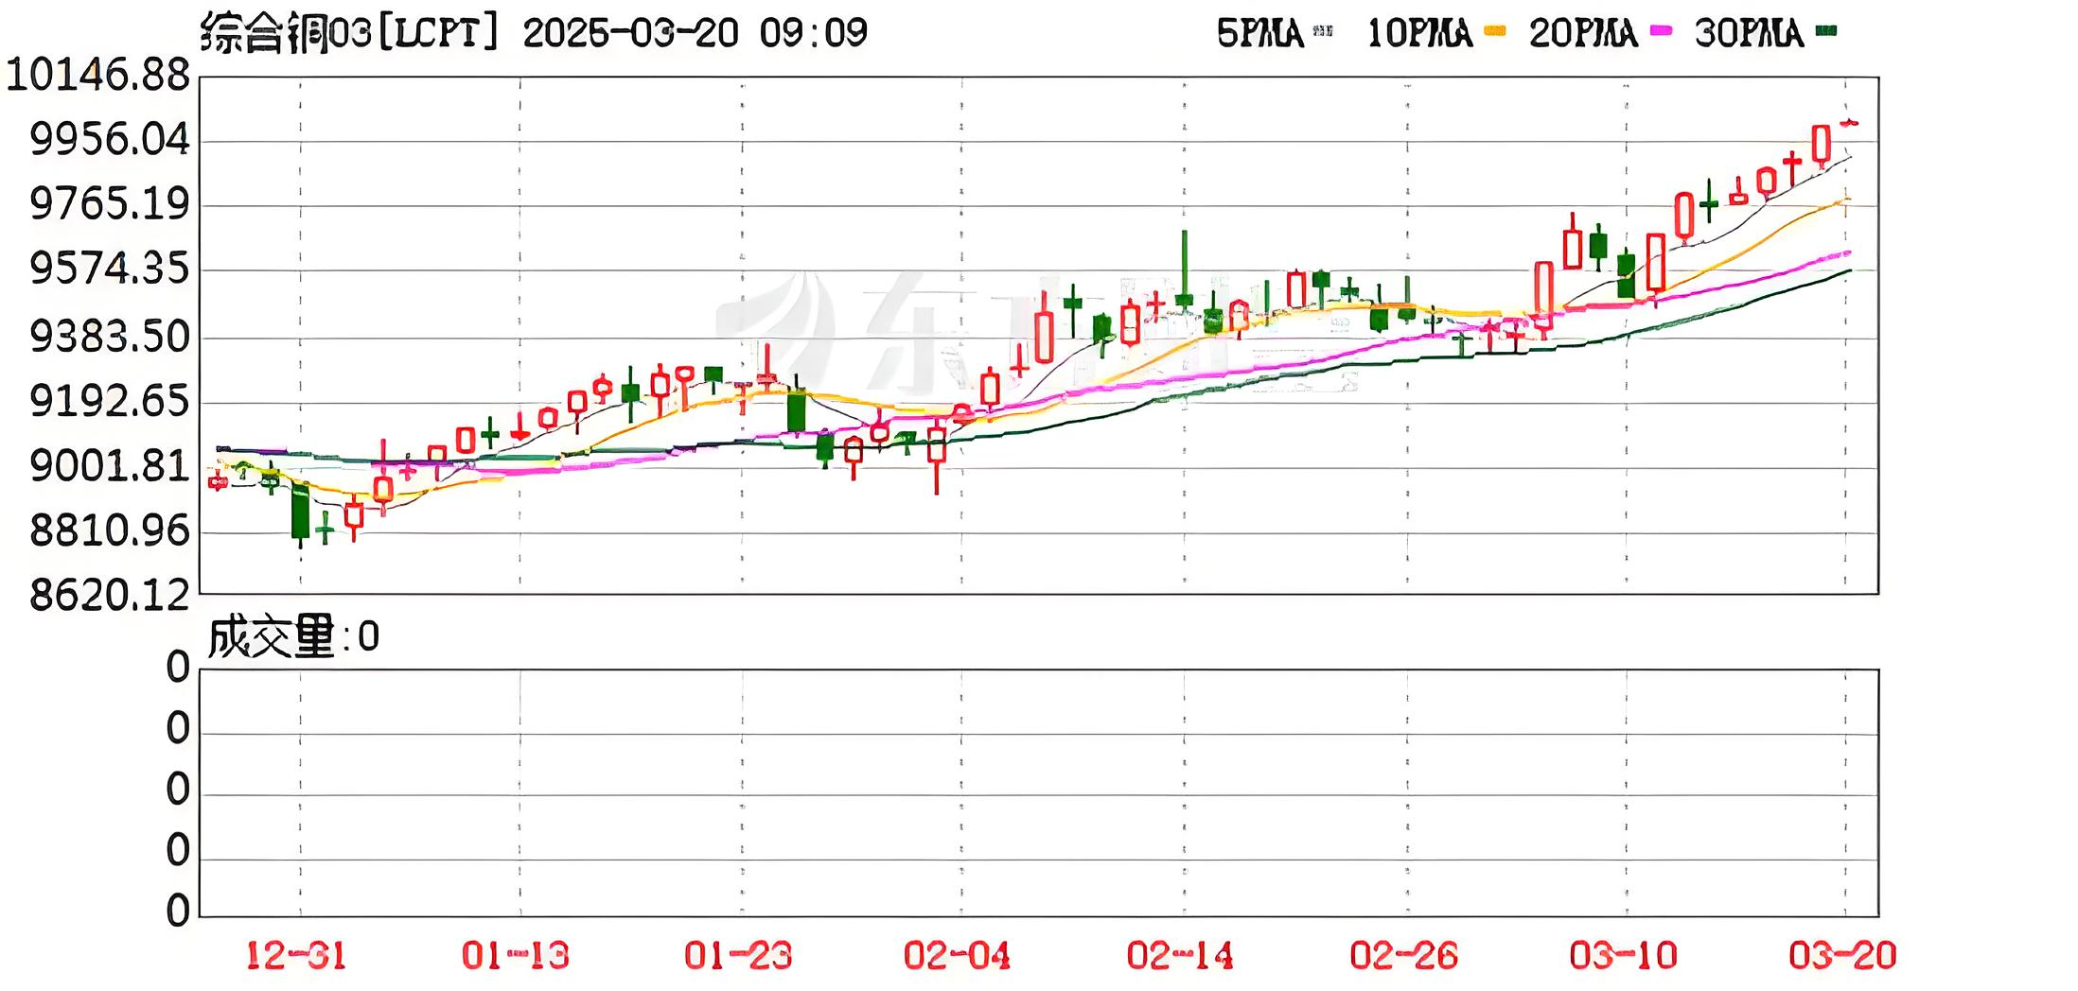Click the 5PMA legend label
Image resolution: width=2078 pixels, height=991 pixels.
pos(1259,33)
